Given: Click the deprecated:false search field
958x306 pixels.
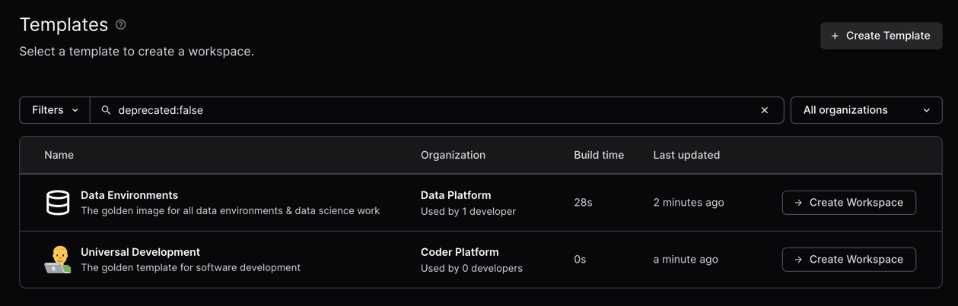Looking at the screenshot, I should pos(436,110).
